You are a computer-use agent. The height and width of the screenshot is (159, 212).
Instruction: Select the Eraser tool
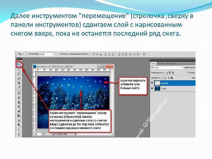coord(19,111)
